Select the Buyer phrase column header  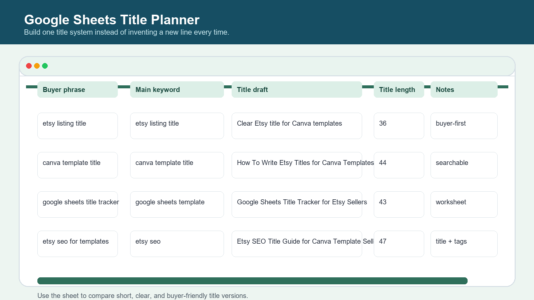pyautogui.click(x=77, y=89)
